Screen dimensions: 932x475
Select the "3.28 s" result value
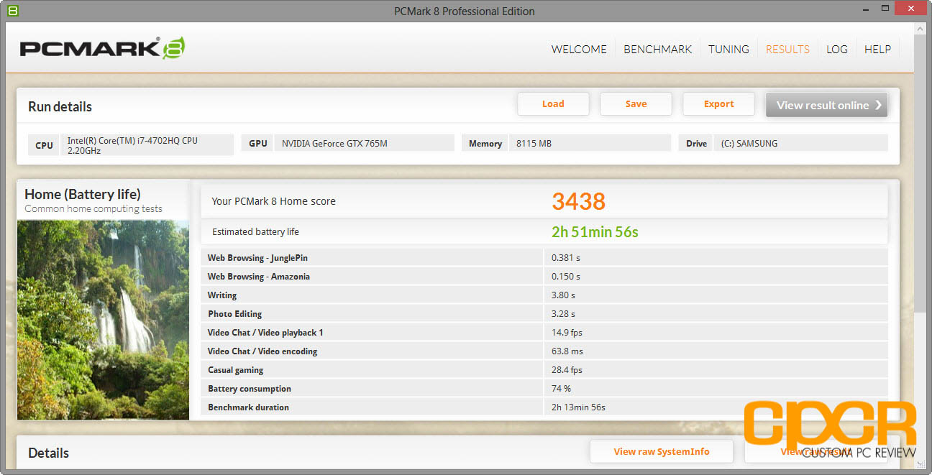[x=563, y=314]
